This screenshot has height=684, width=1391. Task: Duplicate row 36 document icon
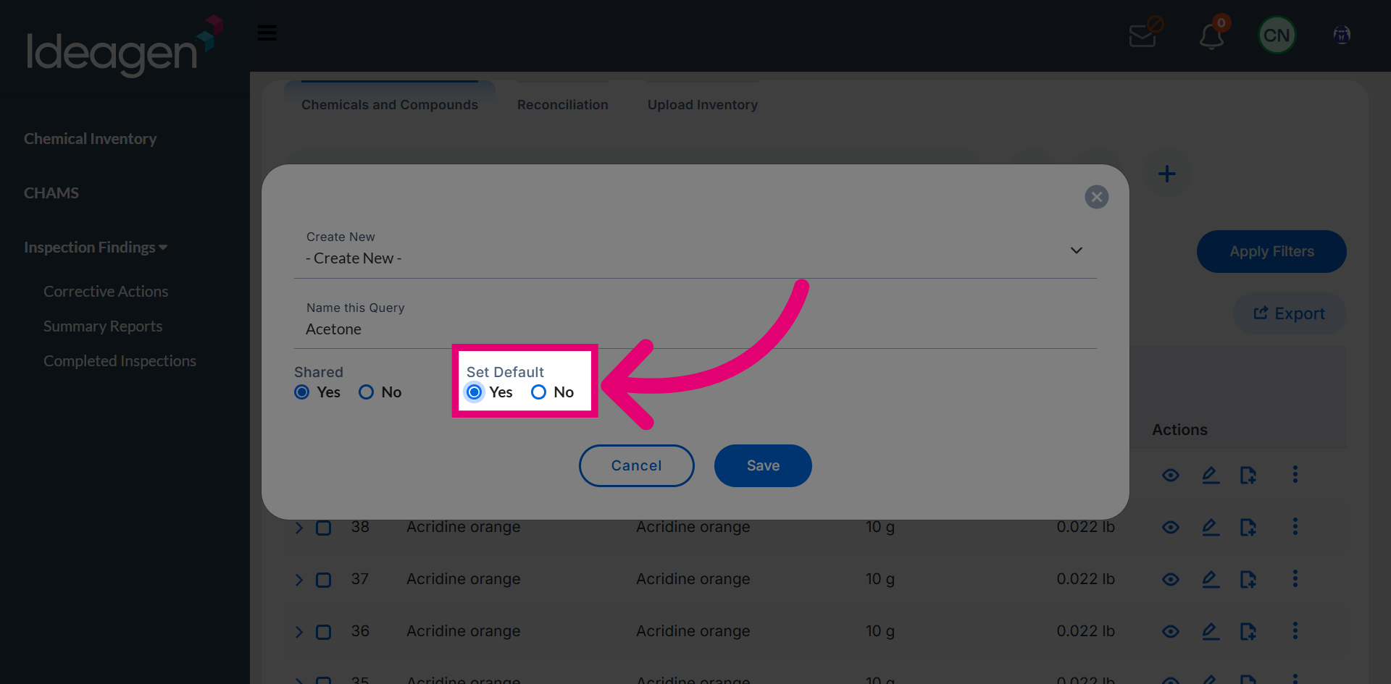[1248, 632]
